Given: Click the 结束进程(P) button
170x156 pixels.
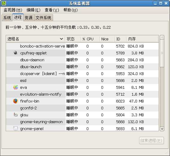Looking at the screenshot, I should [151, 140].
